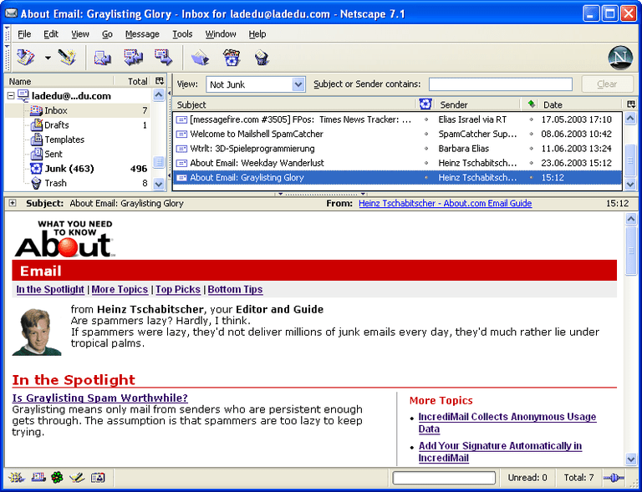Follow the Bottom Tips link
Viewport: 642px width, 492px height.
click(x=235, y=289)
